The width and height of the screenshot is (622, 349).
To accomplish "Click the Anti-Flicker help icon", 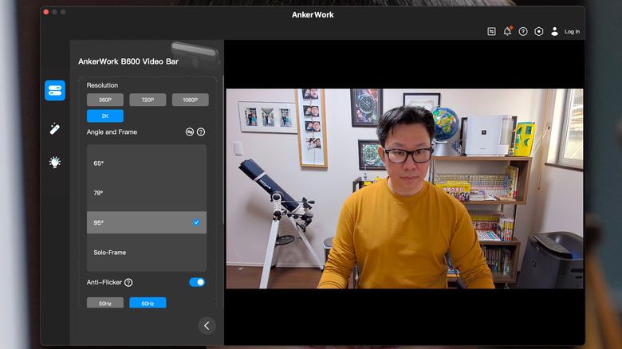I will pos(128,282).
